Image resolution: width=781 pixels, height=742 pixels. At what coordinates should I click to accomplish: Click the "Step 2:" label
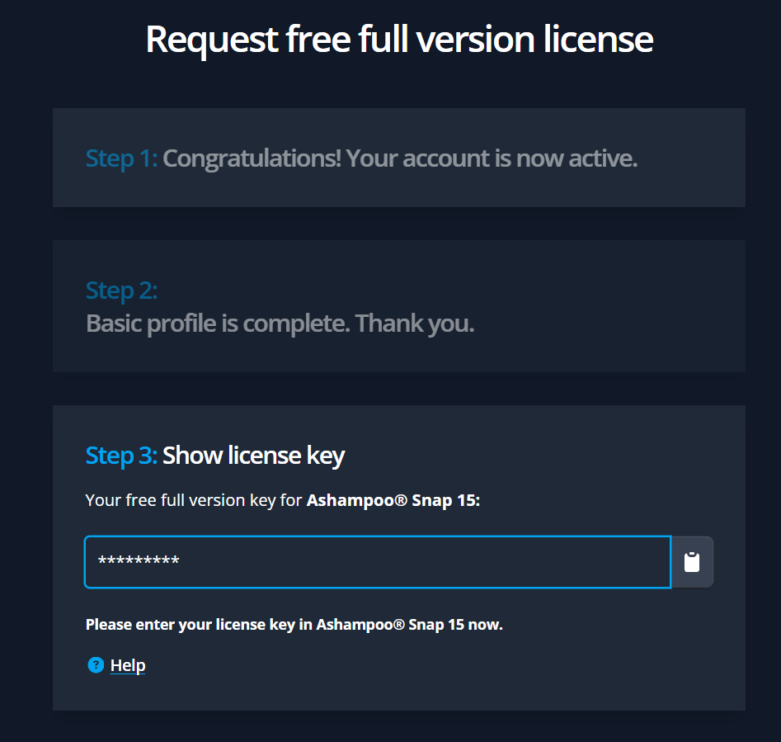tap(121, 291)
